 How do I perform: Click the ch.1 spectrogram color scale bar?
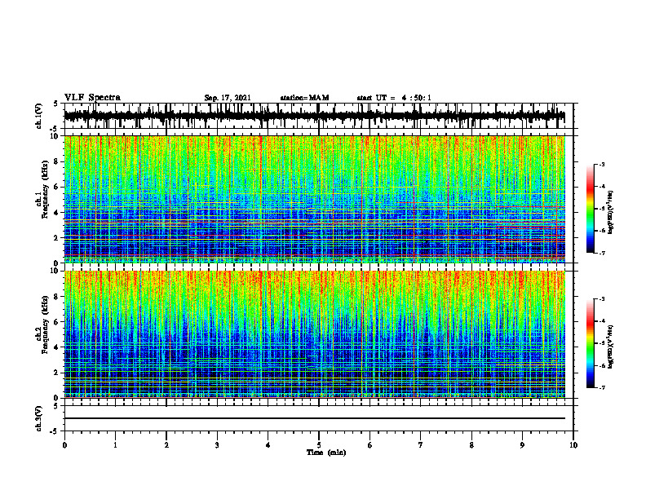[x=591, y=209]
